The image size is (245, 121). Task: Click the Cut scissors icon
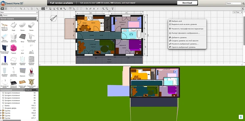click(x=24, y=9)
